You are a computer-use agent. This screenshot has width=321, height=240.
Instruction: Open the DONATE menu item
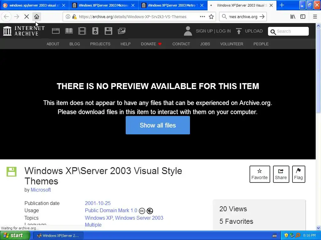tap(151, 44)
